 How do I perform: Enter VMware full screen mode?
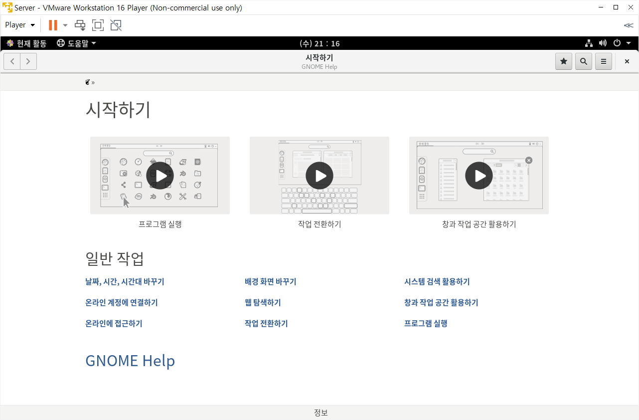coord(98,25)
